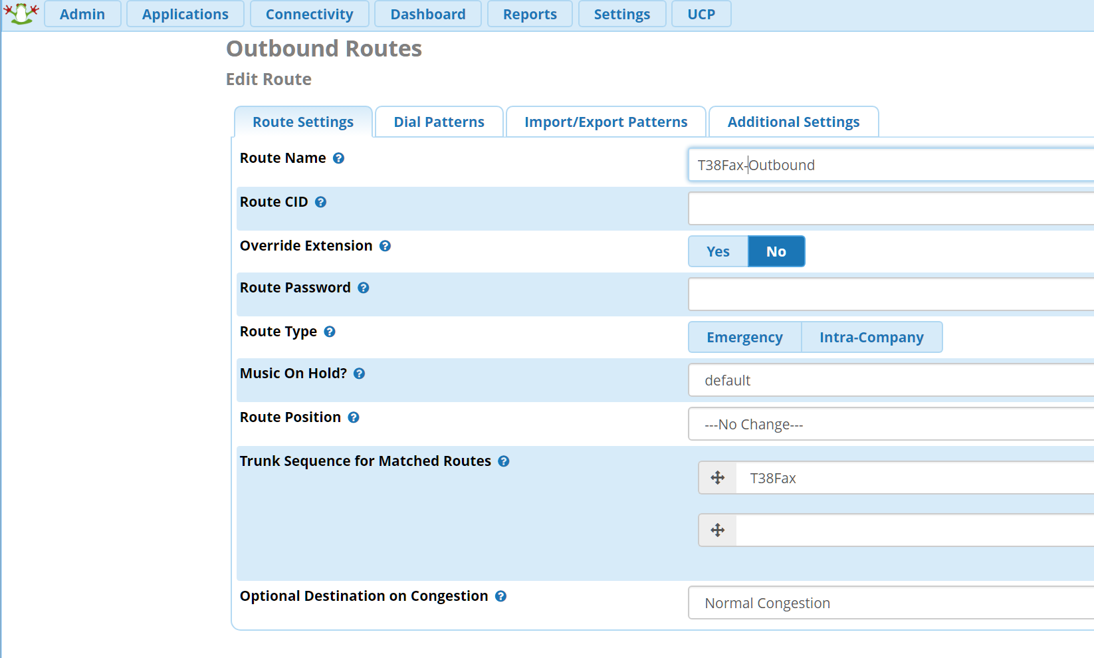
Task: Open Override Extension help tooltip icon
Action: [385, 246]
